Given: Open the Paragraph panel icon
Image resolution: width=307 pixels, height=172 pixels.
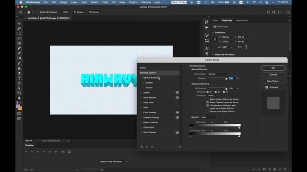Looking at the screenshot, I should pyautogui.click(x=207, y=54).
